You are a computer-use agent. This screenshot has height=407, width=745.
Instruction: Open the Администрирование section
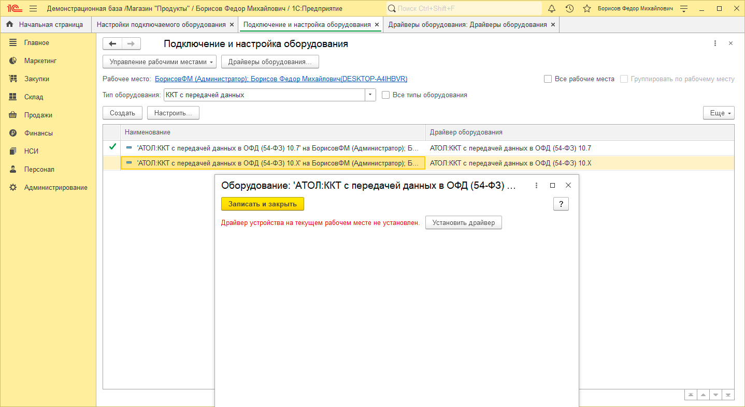pos(56,187)
